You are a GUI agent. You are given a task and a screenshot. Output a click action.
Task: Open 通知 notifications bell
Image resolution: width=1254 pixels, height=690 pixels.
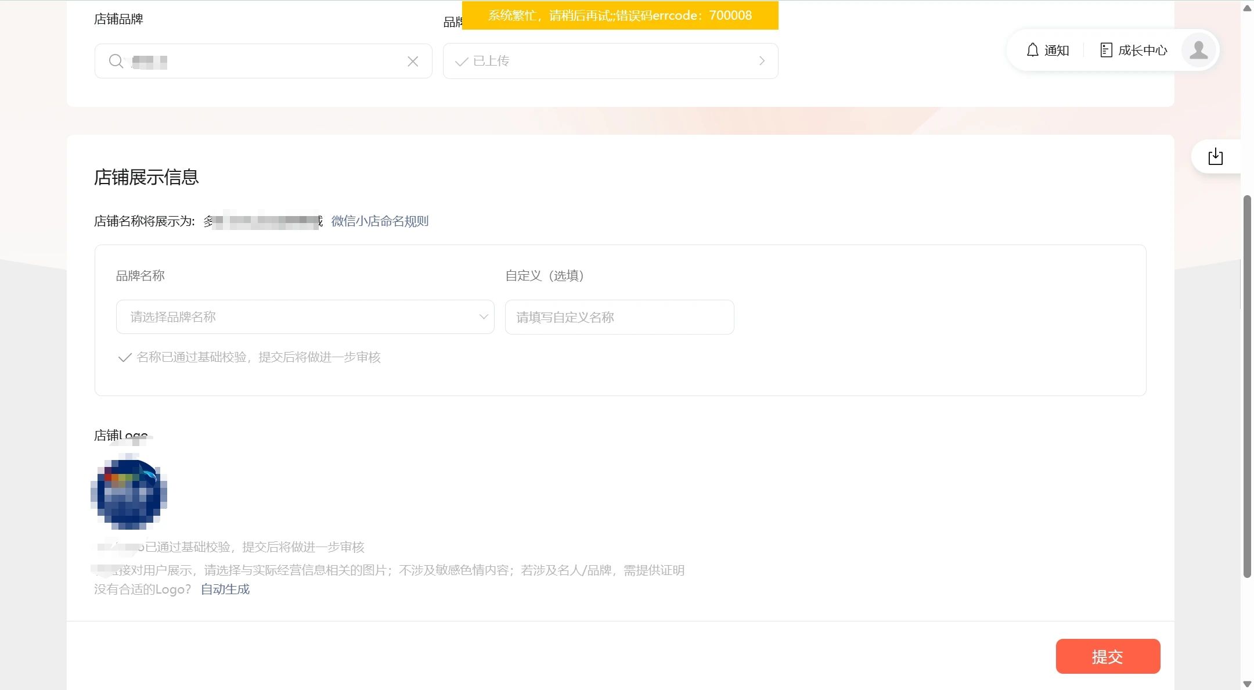tap(1048, 51)
